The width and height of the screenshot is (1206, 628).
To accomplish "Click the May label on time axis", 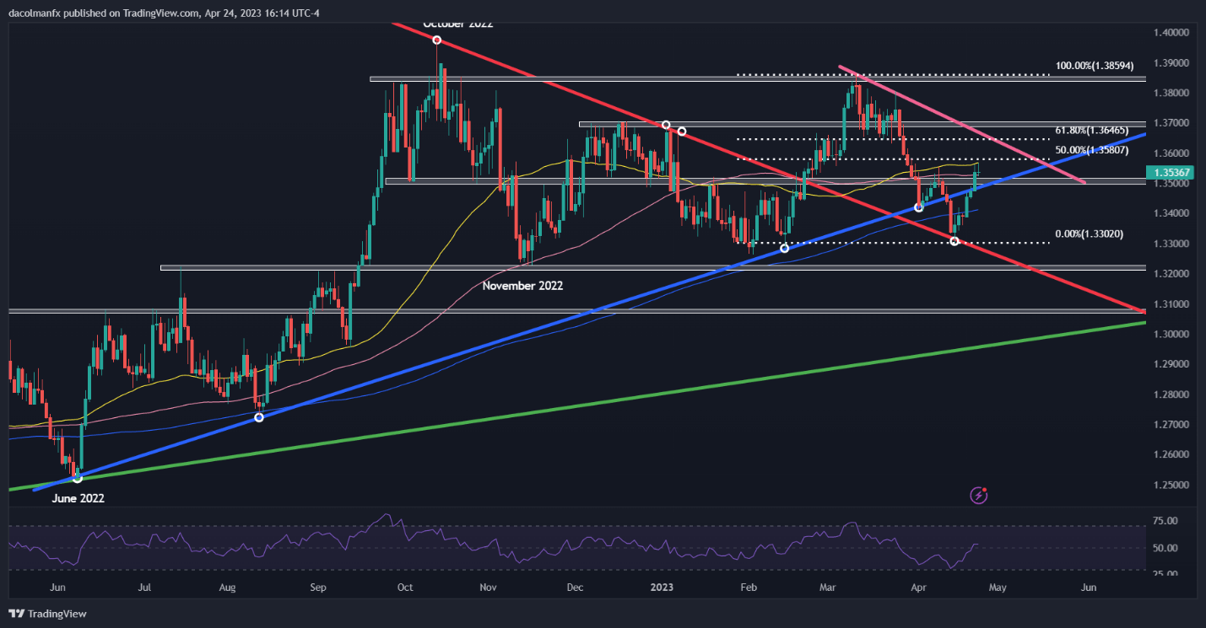I will 998,588.
